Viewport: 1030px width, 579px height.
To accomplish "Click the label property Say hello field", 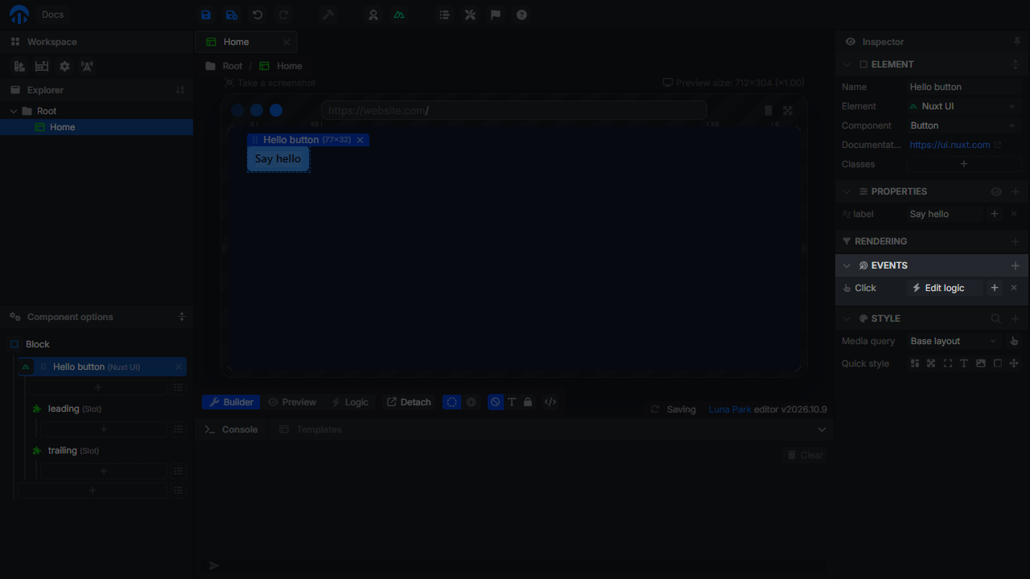I will pyautogui.click(x=946, y=214).
